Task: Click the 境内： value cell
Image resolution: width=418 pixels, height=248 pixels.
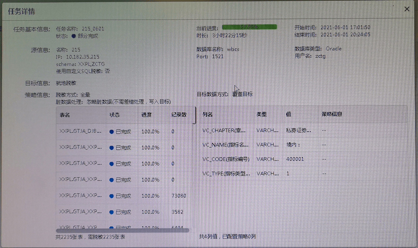Action: coord(293,145)
